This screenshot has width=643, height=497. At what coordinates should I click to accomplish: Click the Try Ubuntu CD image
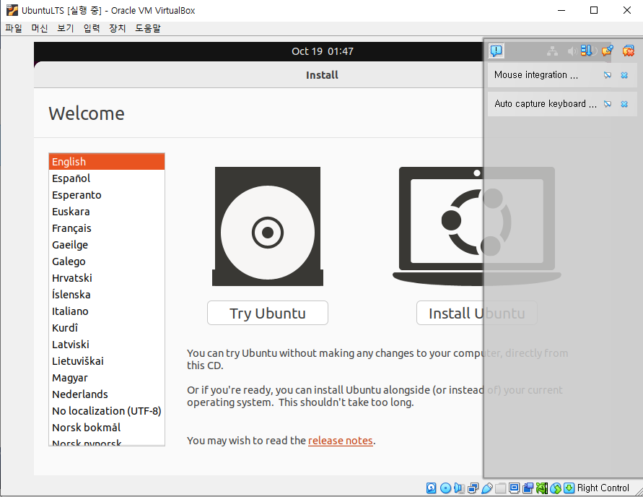click(x=268, y=226)
